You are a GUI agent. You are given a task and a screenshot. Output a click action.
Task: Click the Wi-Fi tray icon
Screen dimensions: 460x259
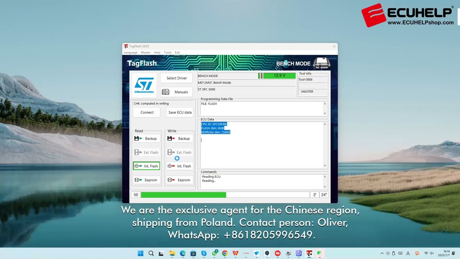[426, 253]
